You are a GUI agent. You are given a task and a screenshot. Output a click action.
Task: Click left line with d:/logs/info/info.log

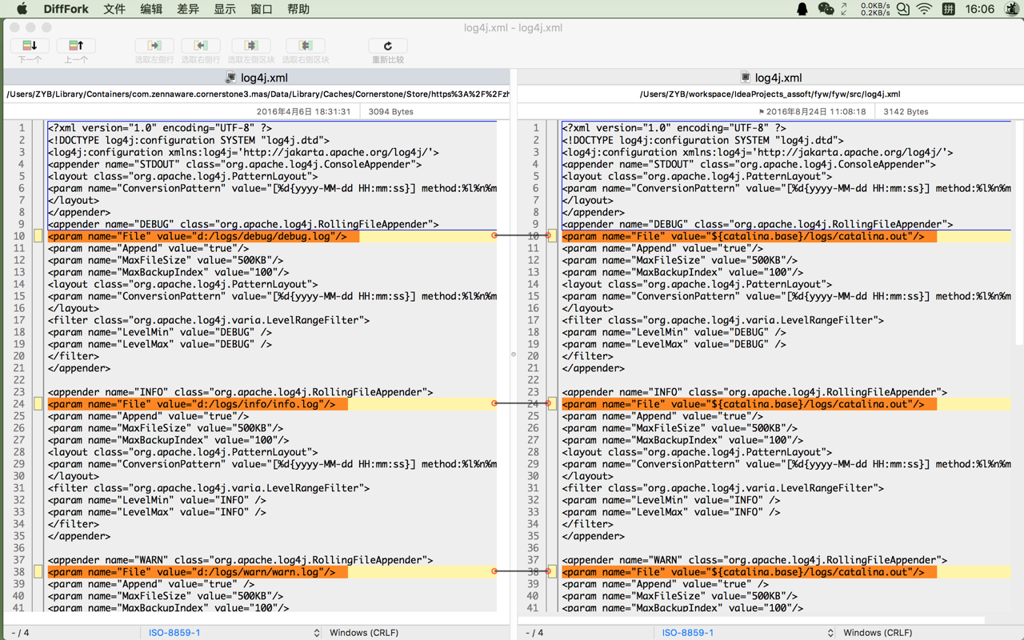click(272, 404)
